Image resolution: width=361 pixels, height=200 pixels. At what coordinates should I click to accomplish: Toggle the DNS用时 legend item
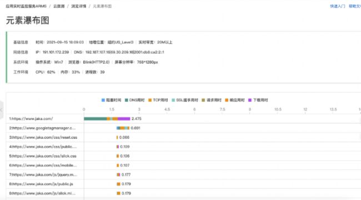[x=135, y=100]
